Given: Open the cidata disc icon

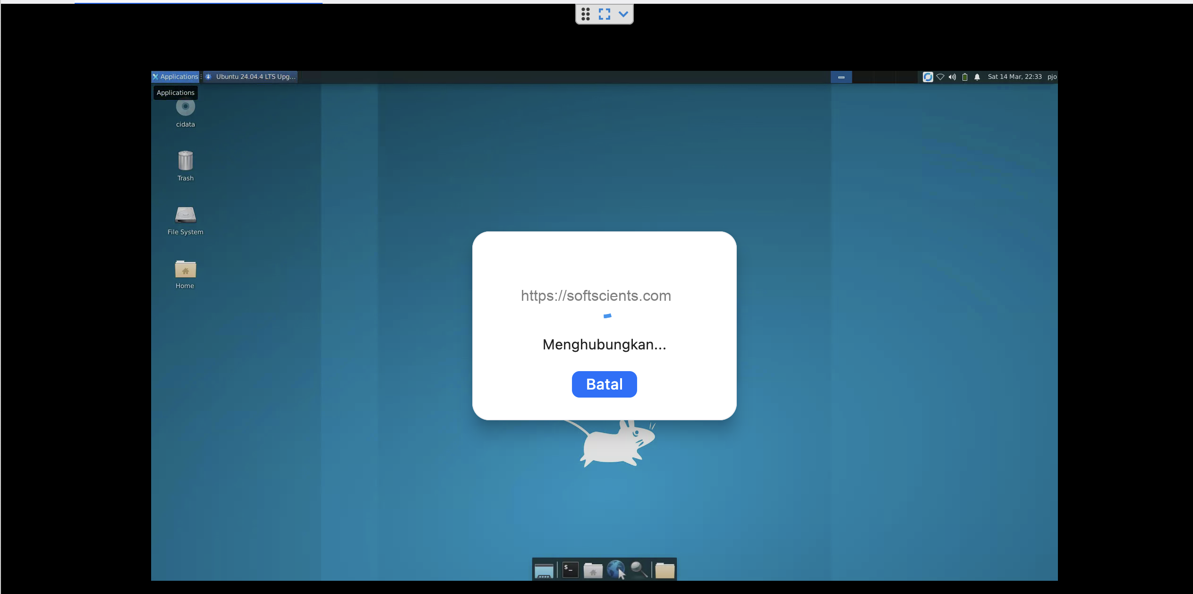Looking at the screenshot, I should coord(185,108).
